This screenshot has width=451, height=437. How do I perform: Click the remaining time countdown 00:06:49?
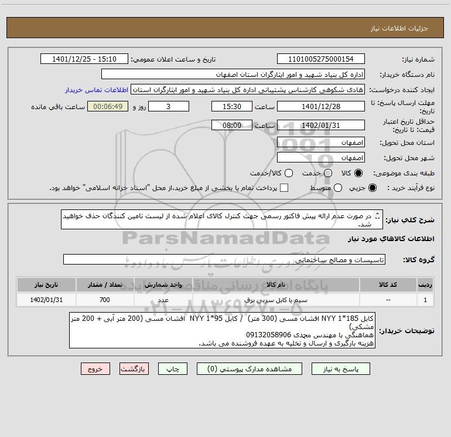click(x=108, y=106)
